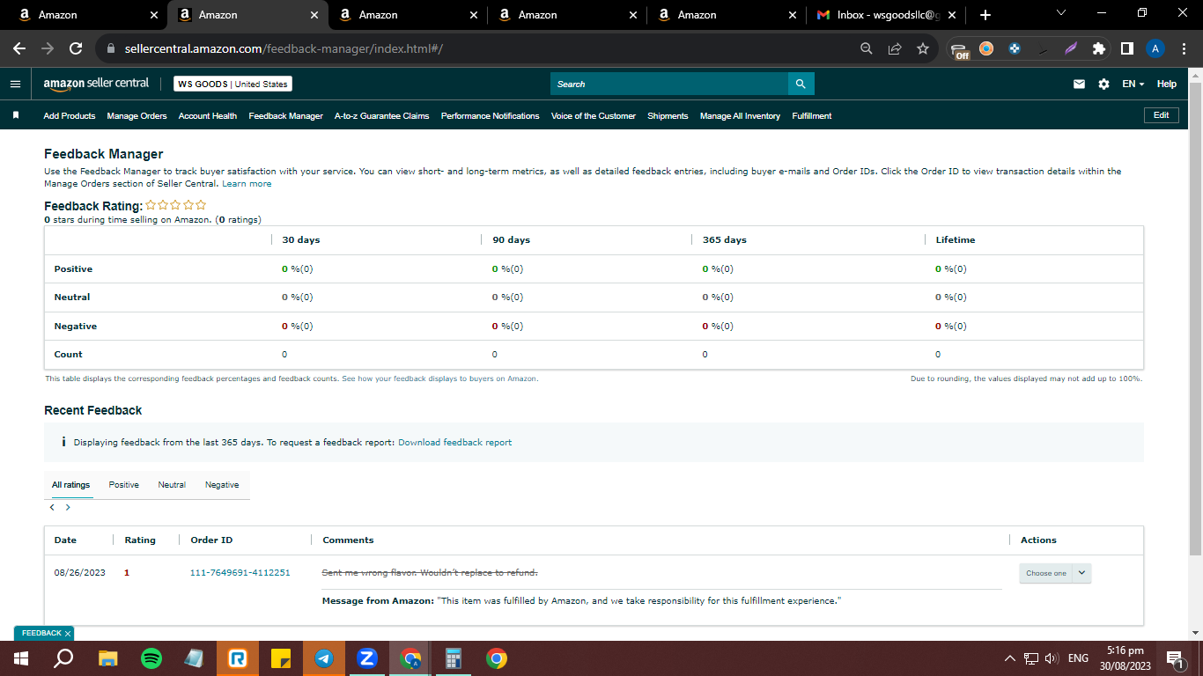Viewport: 1203px width, 676px height.
Task: Open the puzzle-piece Extensions menu
Action: pos(1098,48)
